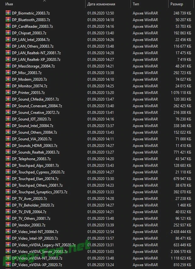195x269 pixels.
Task: Select file name DP_Video_Intel-NT_20084.7z
Action: pos(35,232)
